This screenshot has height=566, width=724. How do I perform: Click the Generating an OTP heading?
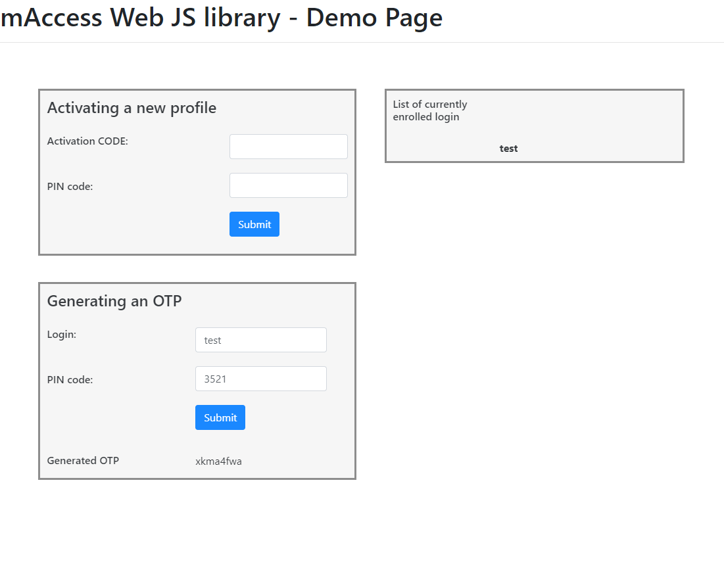[x=114, y=301]
